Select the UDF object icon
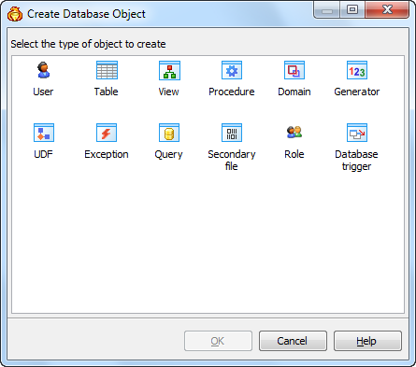This screenshot has height=367, width=416. (x=44, y=133)
